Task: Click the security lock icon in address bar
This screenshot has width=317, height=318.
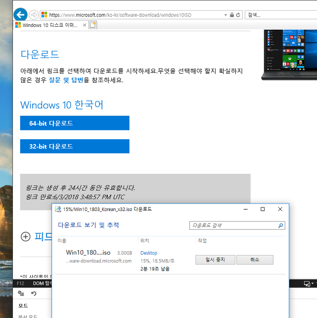Action: click(x=232, y=15)
